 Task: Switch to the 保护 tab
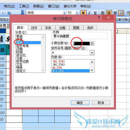(x=90, y=28)
